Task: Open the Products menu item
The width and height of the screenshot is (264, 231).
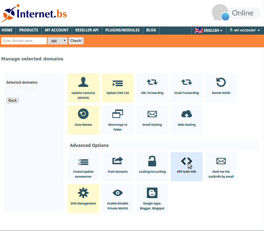Action: (x=29, y=30)
